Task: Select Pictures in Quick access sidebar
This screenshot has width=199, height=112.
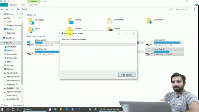Action: 10,14
